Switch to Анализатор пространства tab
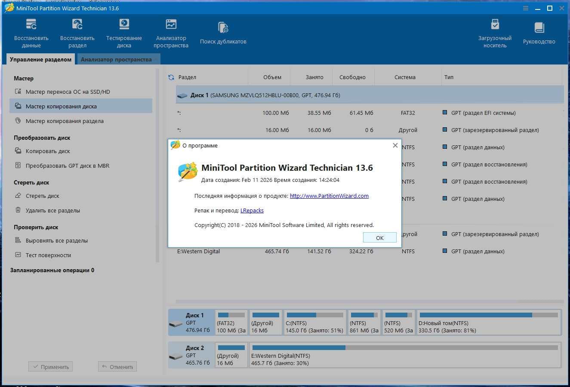Screen dimensions: 570x387 pos(116,59)
